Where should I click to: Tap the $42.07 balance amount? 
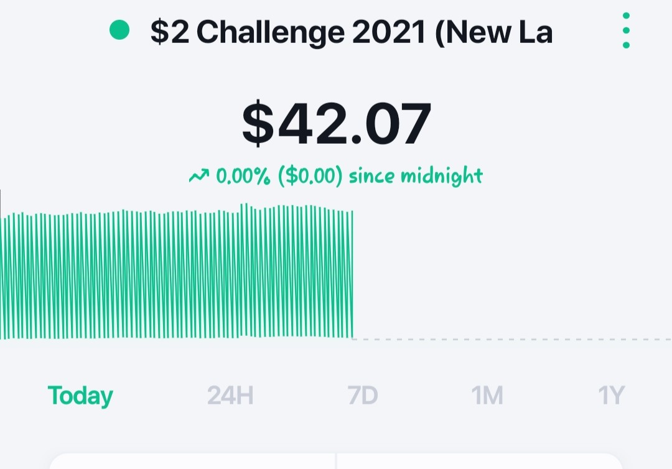337,123
